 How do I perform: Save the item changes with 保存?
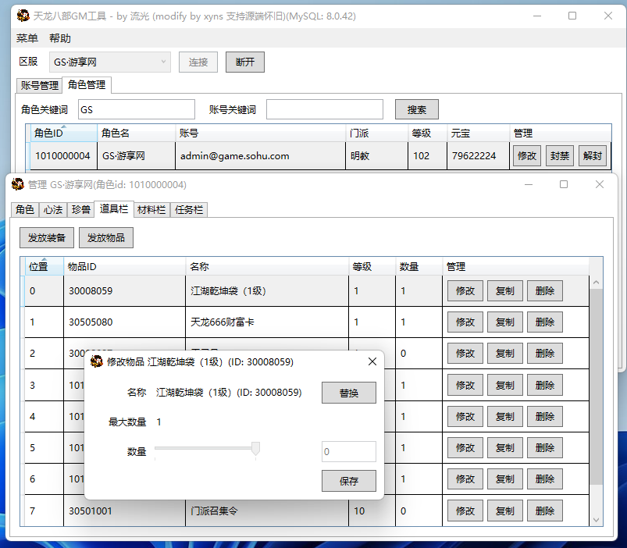pos(348,481)
